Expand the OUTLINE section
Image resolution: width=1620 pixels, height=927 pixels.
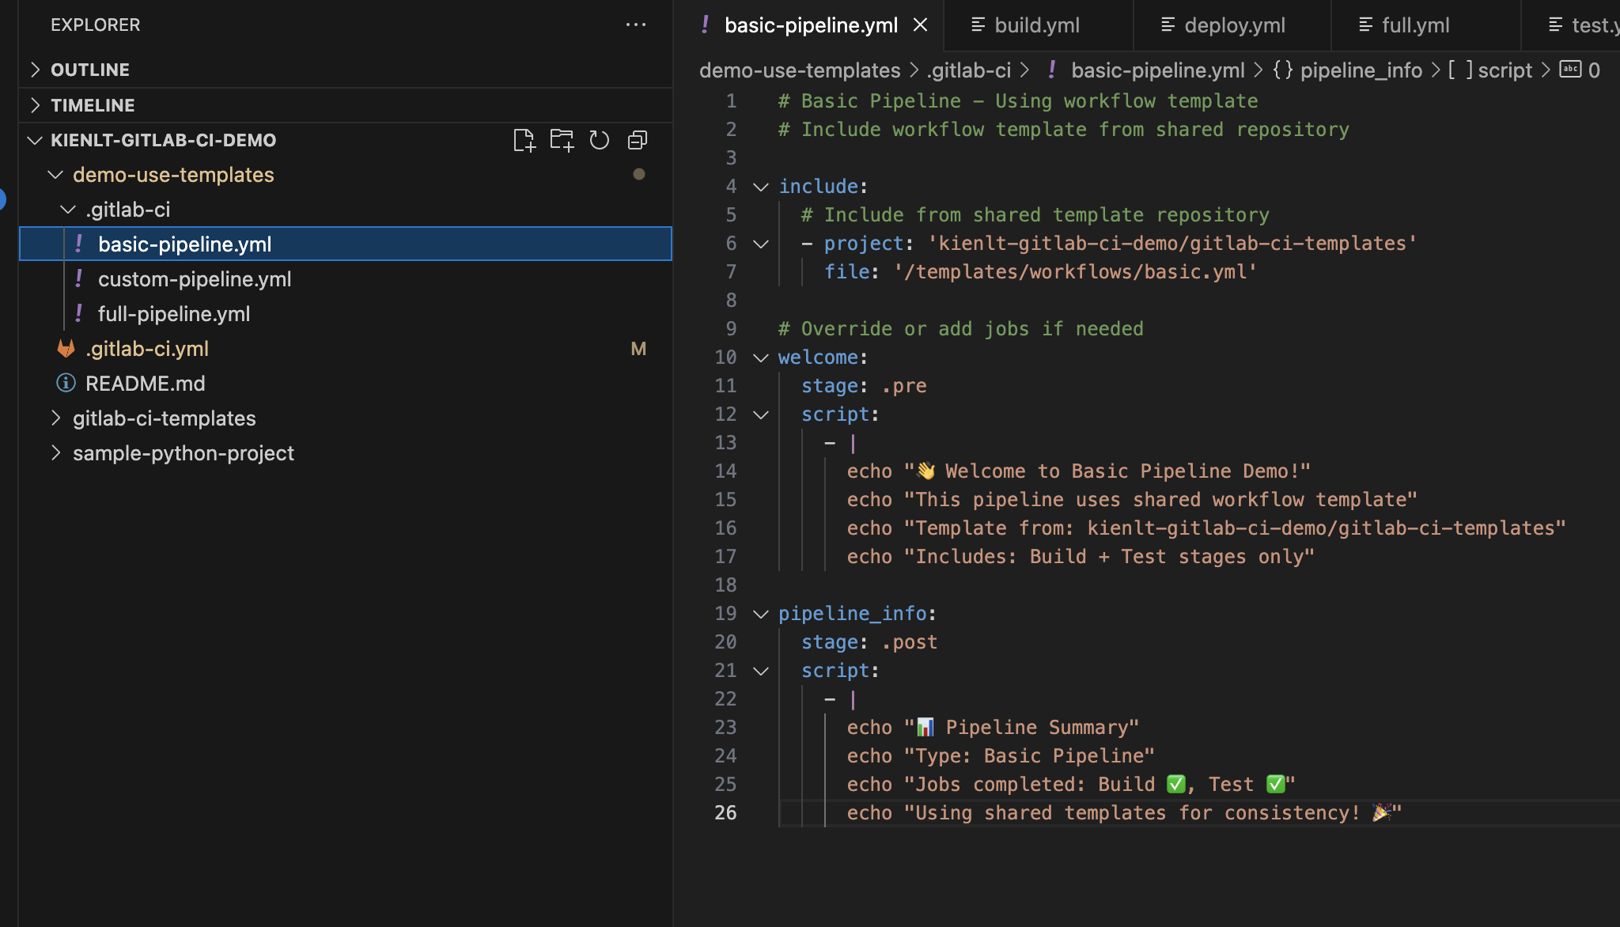pos(35,69)
